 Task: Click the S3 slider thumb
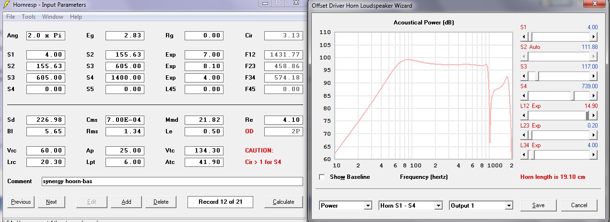537,76
